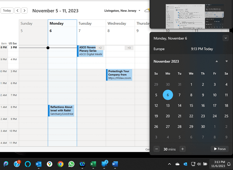The height and width of the screenshot is (170, 233).
Task: Open the Copilot-style swirl taskbar icon
Action: (6, 164)
